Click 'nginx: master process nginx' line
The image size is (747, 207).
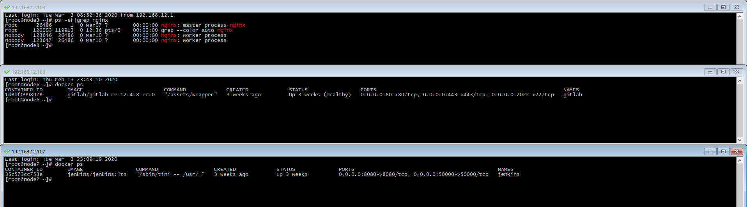tap(203, 25)
